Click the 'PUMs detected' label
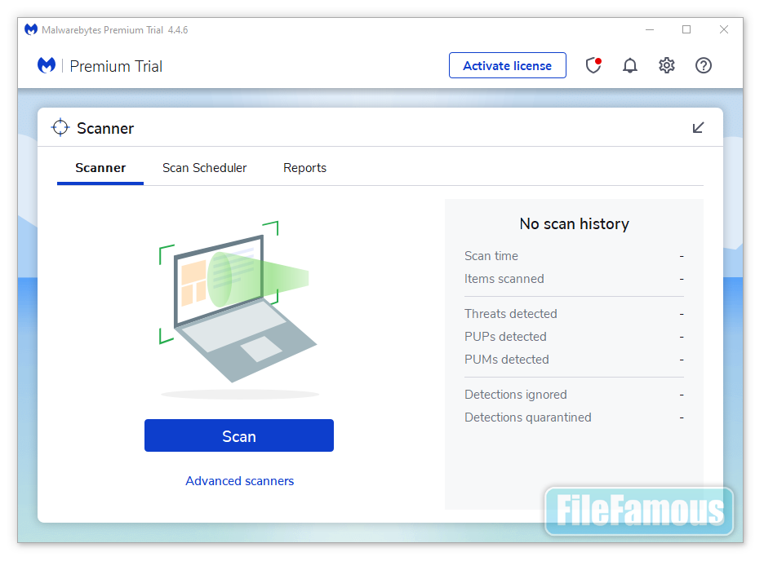764x561 pixels. click(506, 360)
